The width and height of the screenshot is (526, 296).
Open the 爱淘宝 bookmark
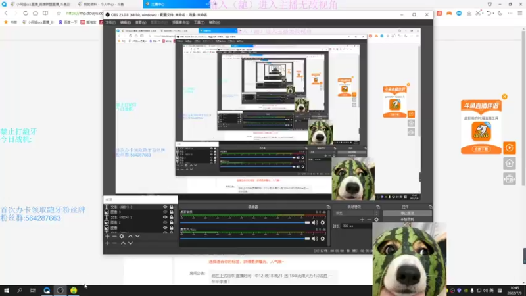88,22
